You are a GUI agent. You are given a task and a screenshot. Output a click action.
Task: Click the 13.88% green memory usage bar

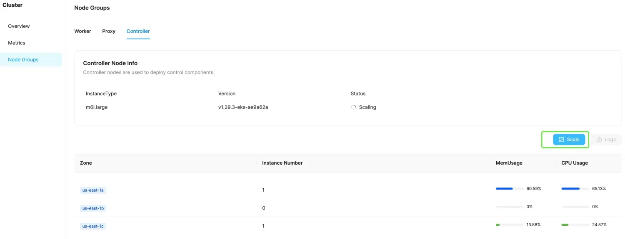click(x=509, y=225)
